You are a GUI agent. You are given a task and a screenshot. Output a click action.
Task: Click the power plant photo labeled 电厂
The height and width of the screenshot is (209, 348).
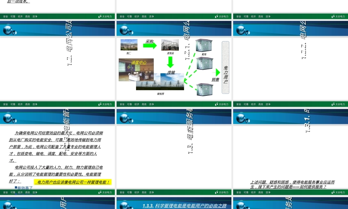click(x=129, y=45)
